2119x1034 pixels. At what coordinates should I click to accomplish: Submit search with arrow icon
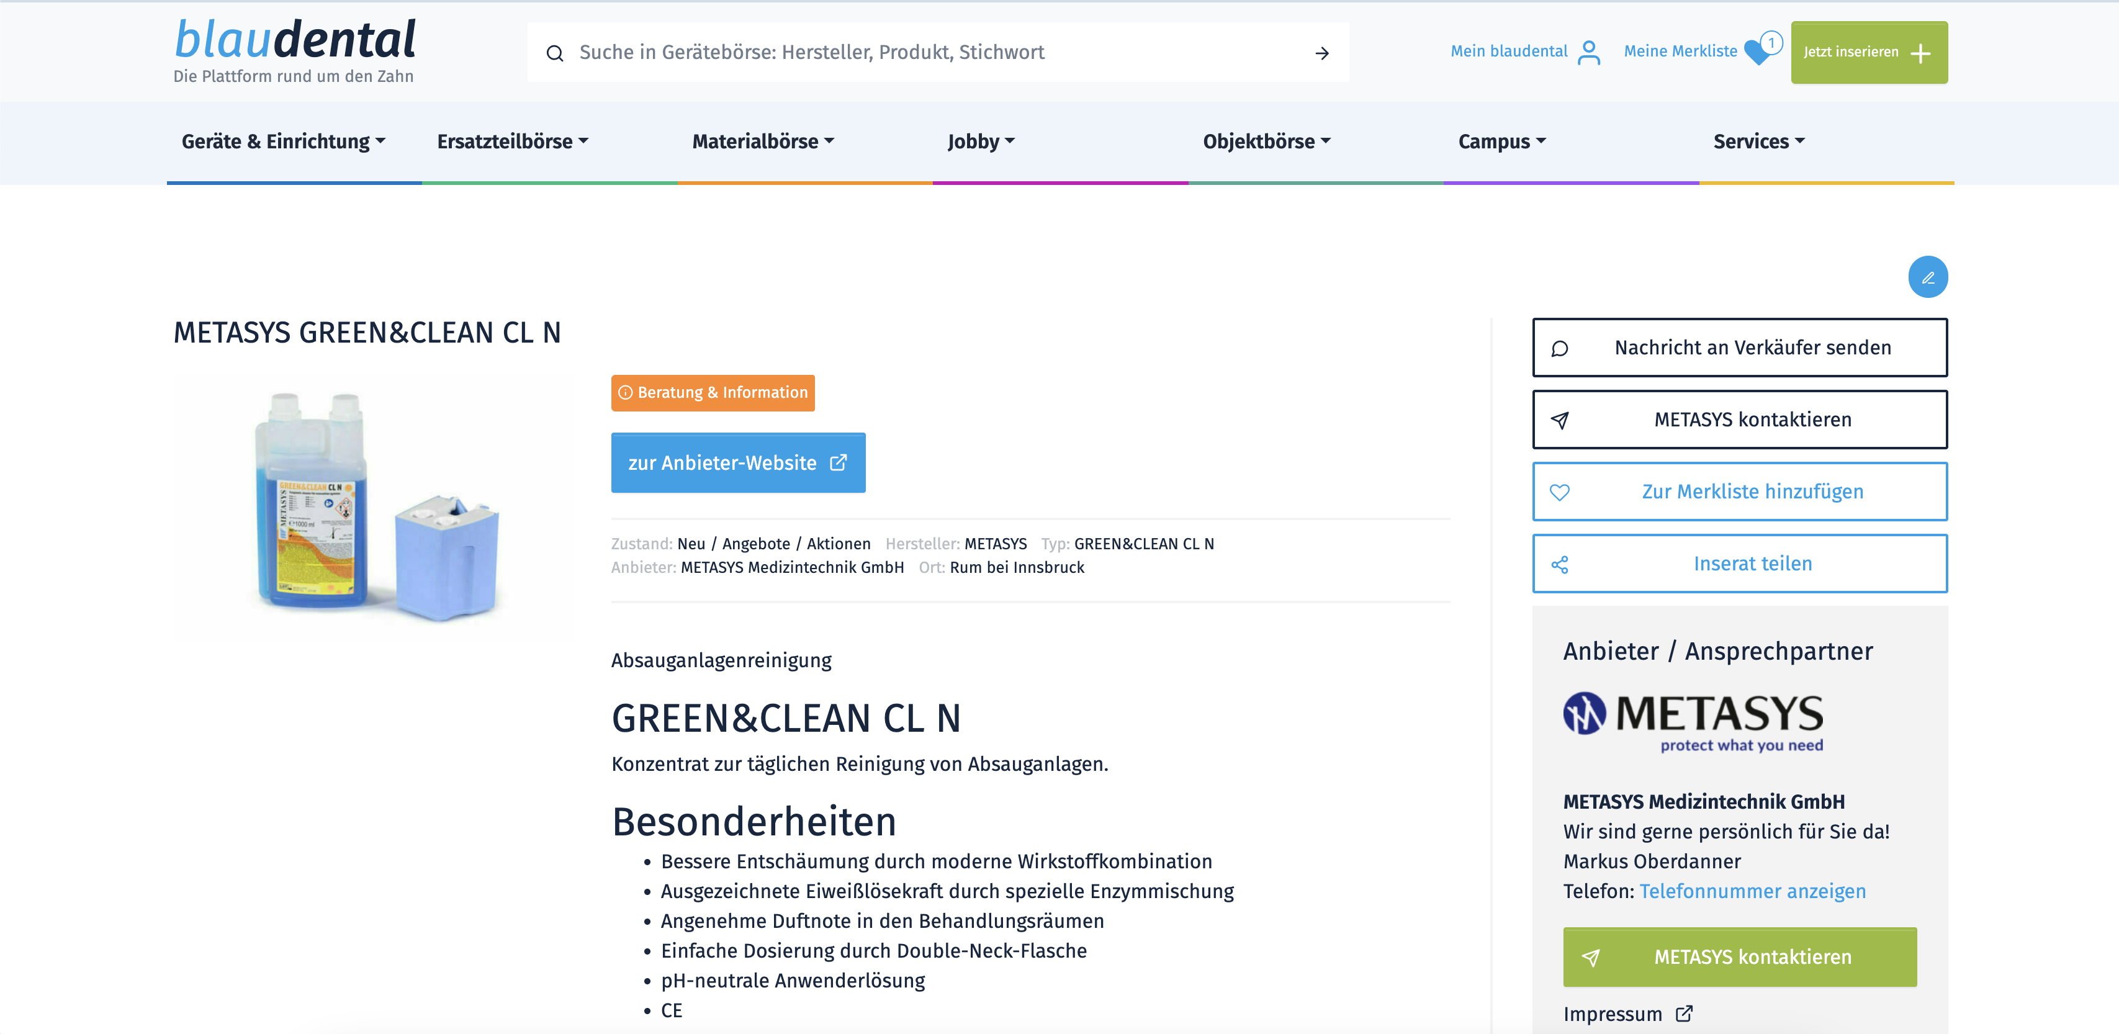pos(1322,53)
